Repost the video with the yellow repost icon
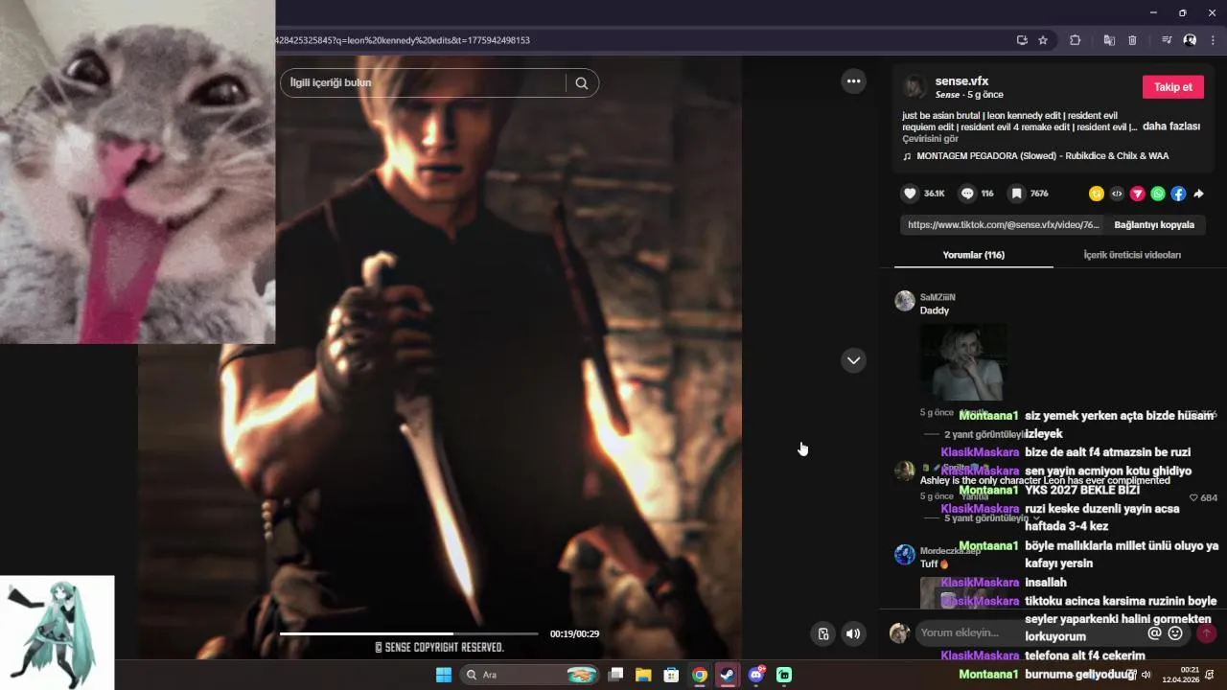This screenshot has width=1227, height=690. (x=1097, y=194)
